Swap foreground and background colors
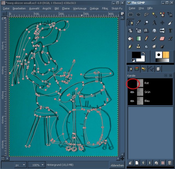Screen dimensions: 175x169 144,53
